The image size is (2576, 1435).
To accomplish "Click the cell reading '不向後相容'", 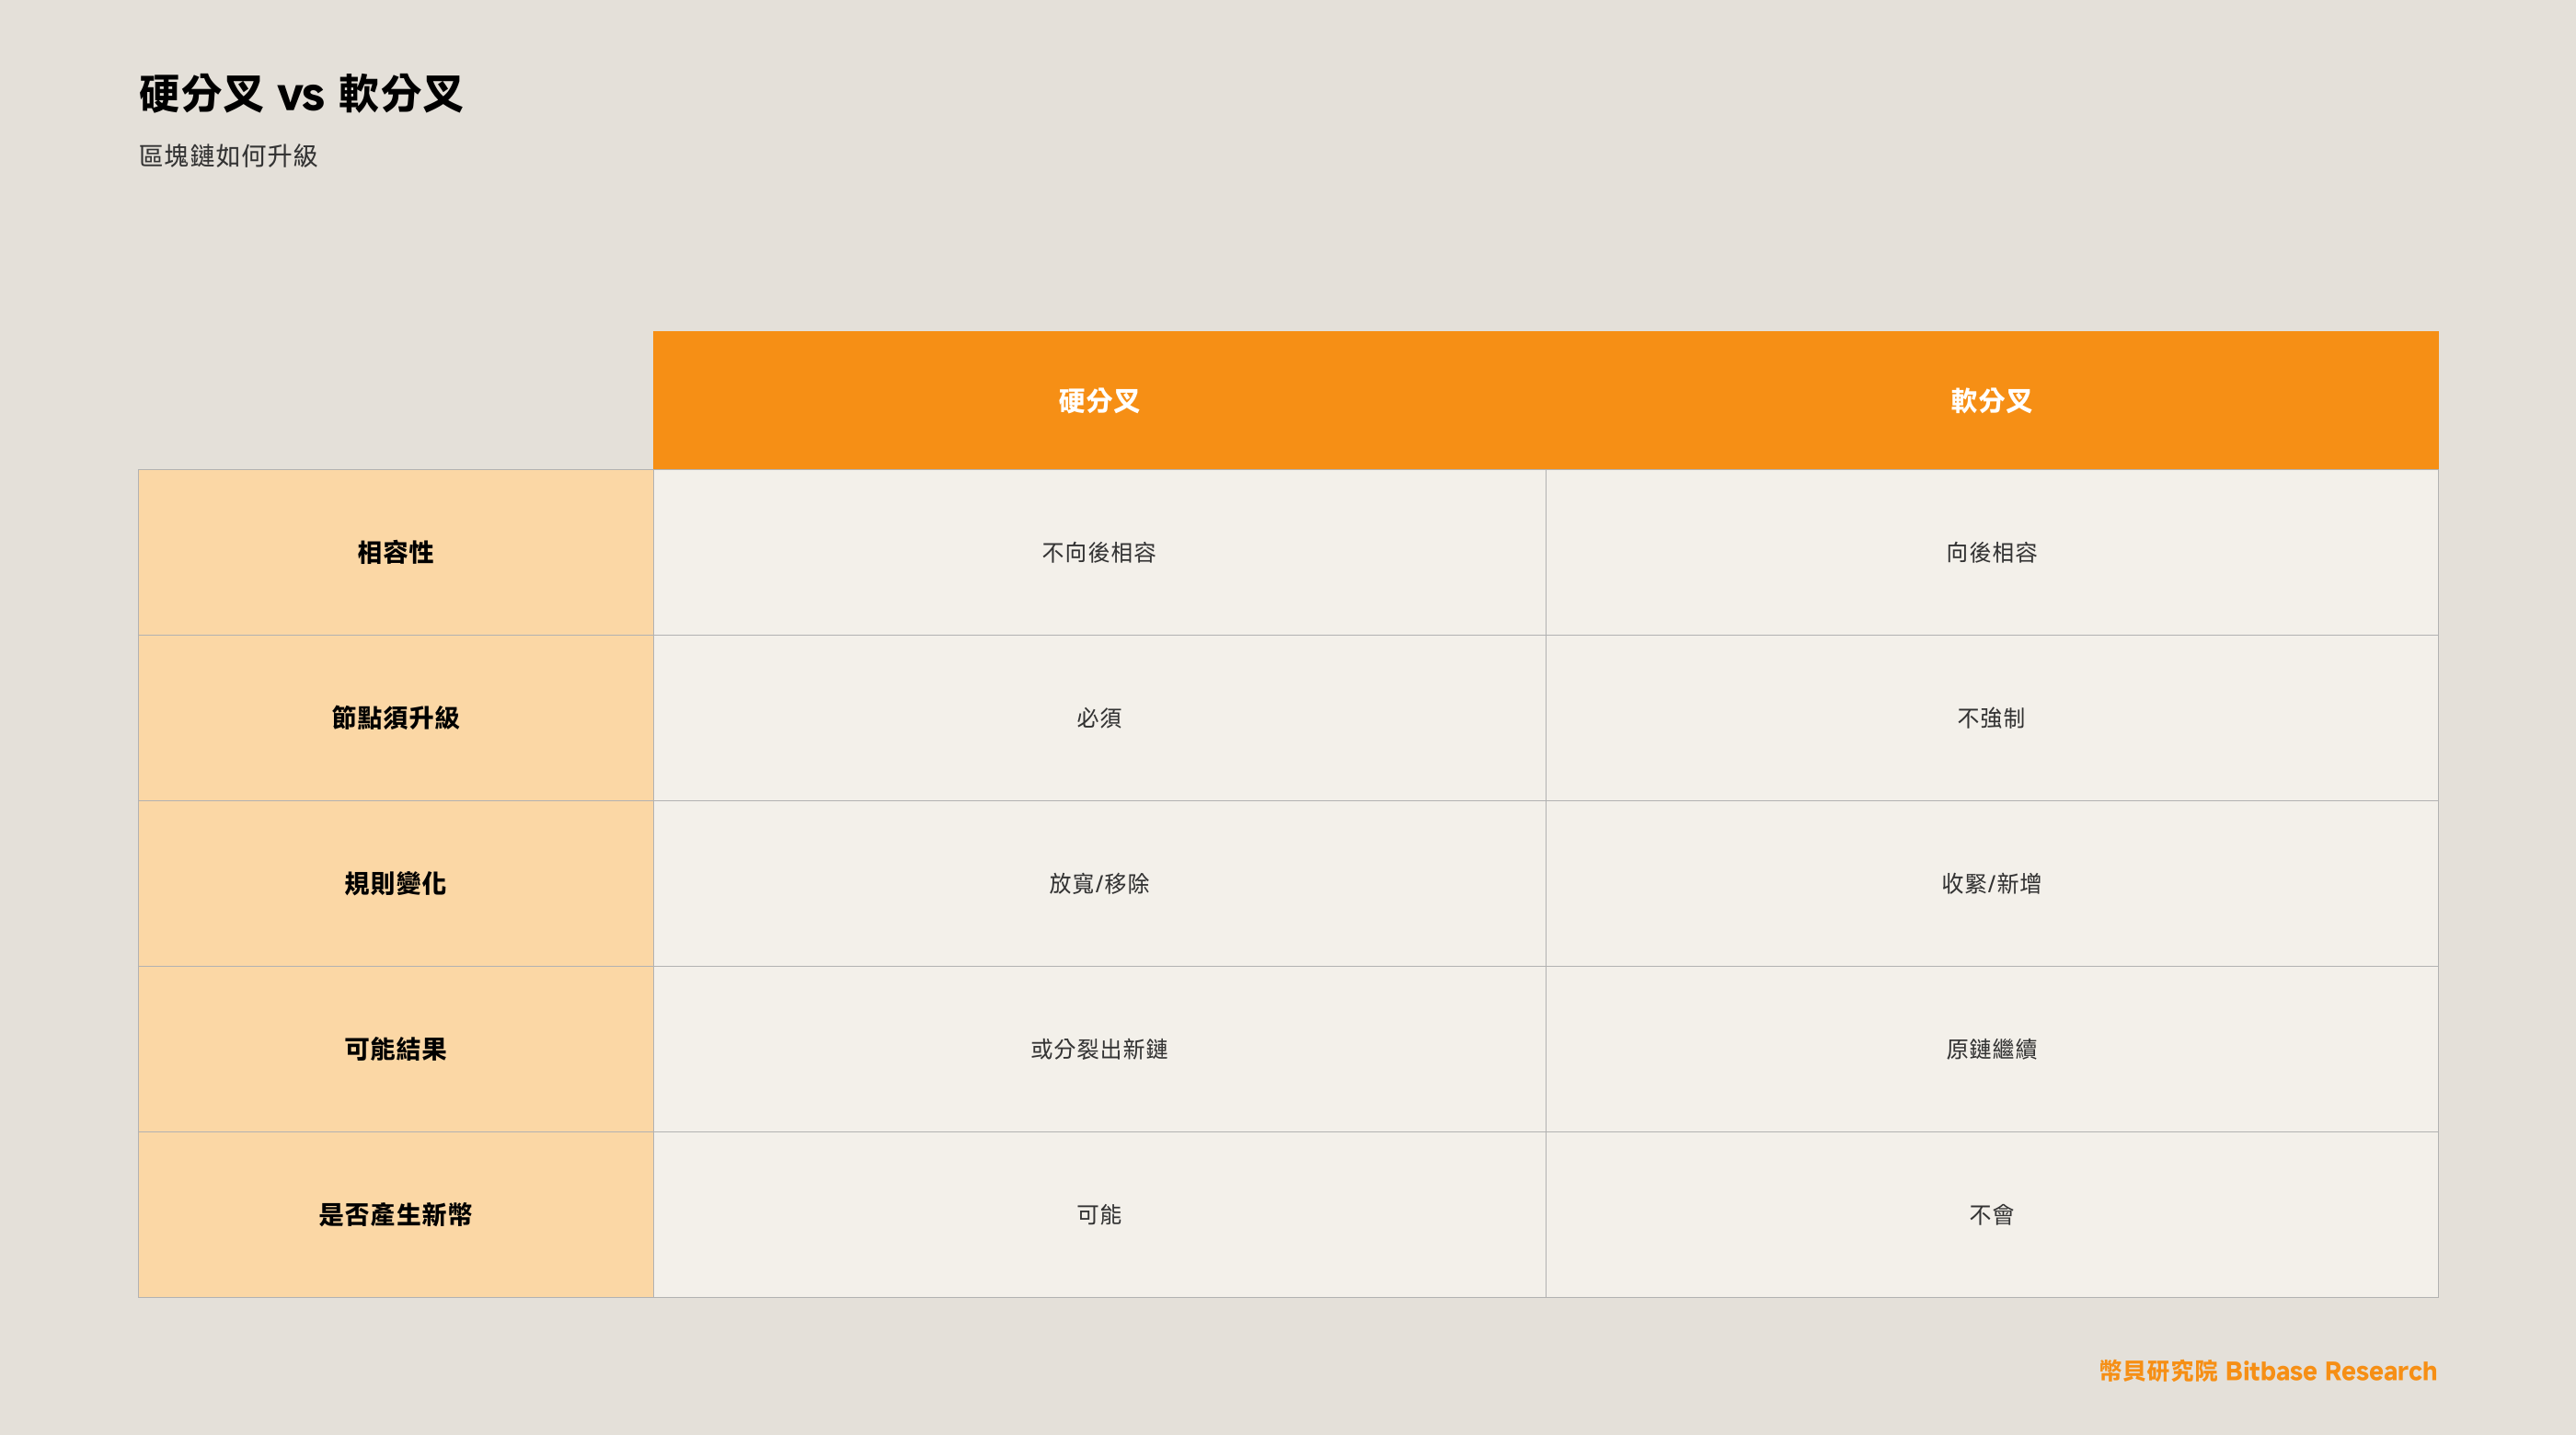I will point(1099,552).
